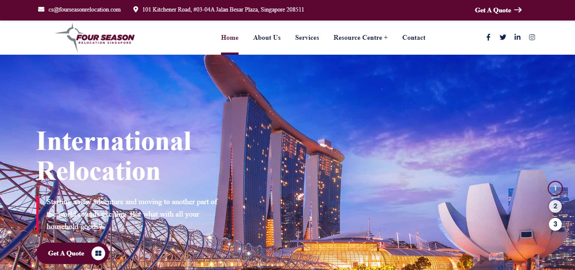
Task: Switch to slide 2 indicator
Action: (555, 207)
